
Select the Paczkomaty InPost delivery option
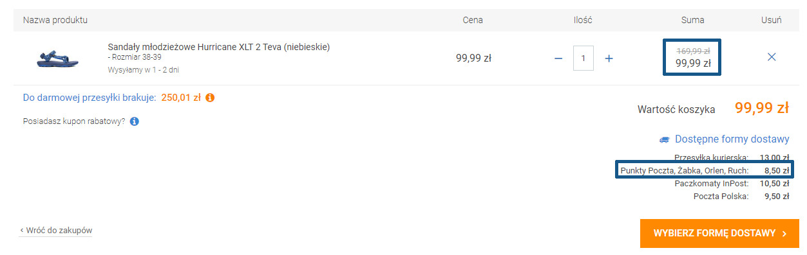[732, 184]
